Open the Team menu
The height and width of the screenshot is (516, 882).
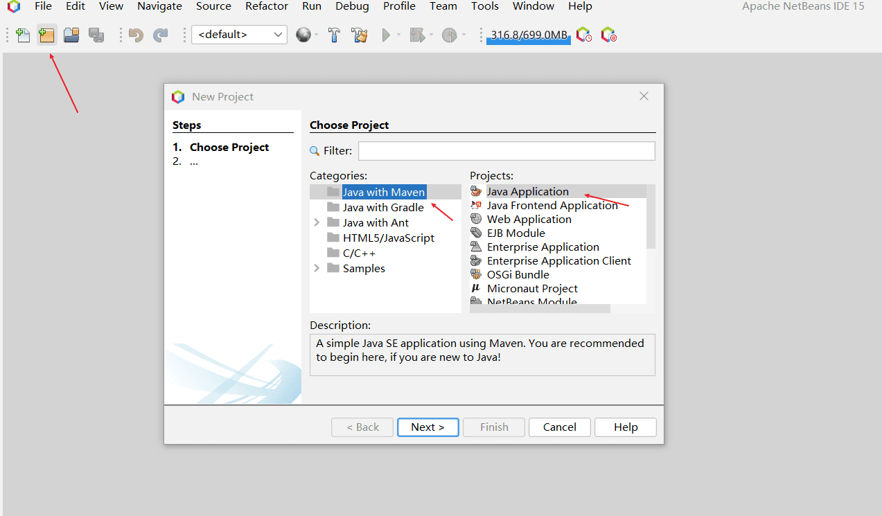(443, 6)
